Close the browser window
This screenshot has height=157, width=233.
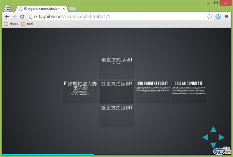225,3
